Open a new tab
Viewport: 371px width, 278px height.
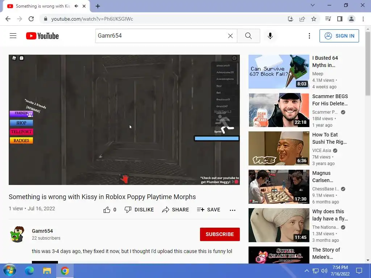(98, 6)
